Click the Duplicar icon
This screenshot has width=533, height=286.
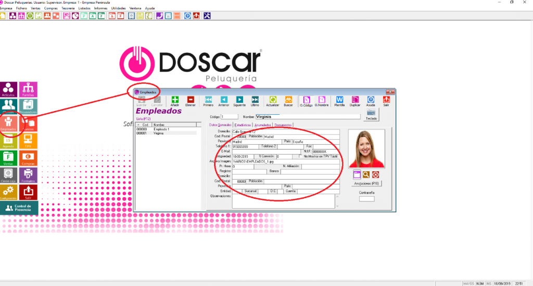pos(355,101)
